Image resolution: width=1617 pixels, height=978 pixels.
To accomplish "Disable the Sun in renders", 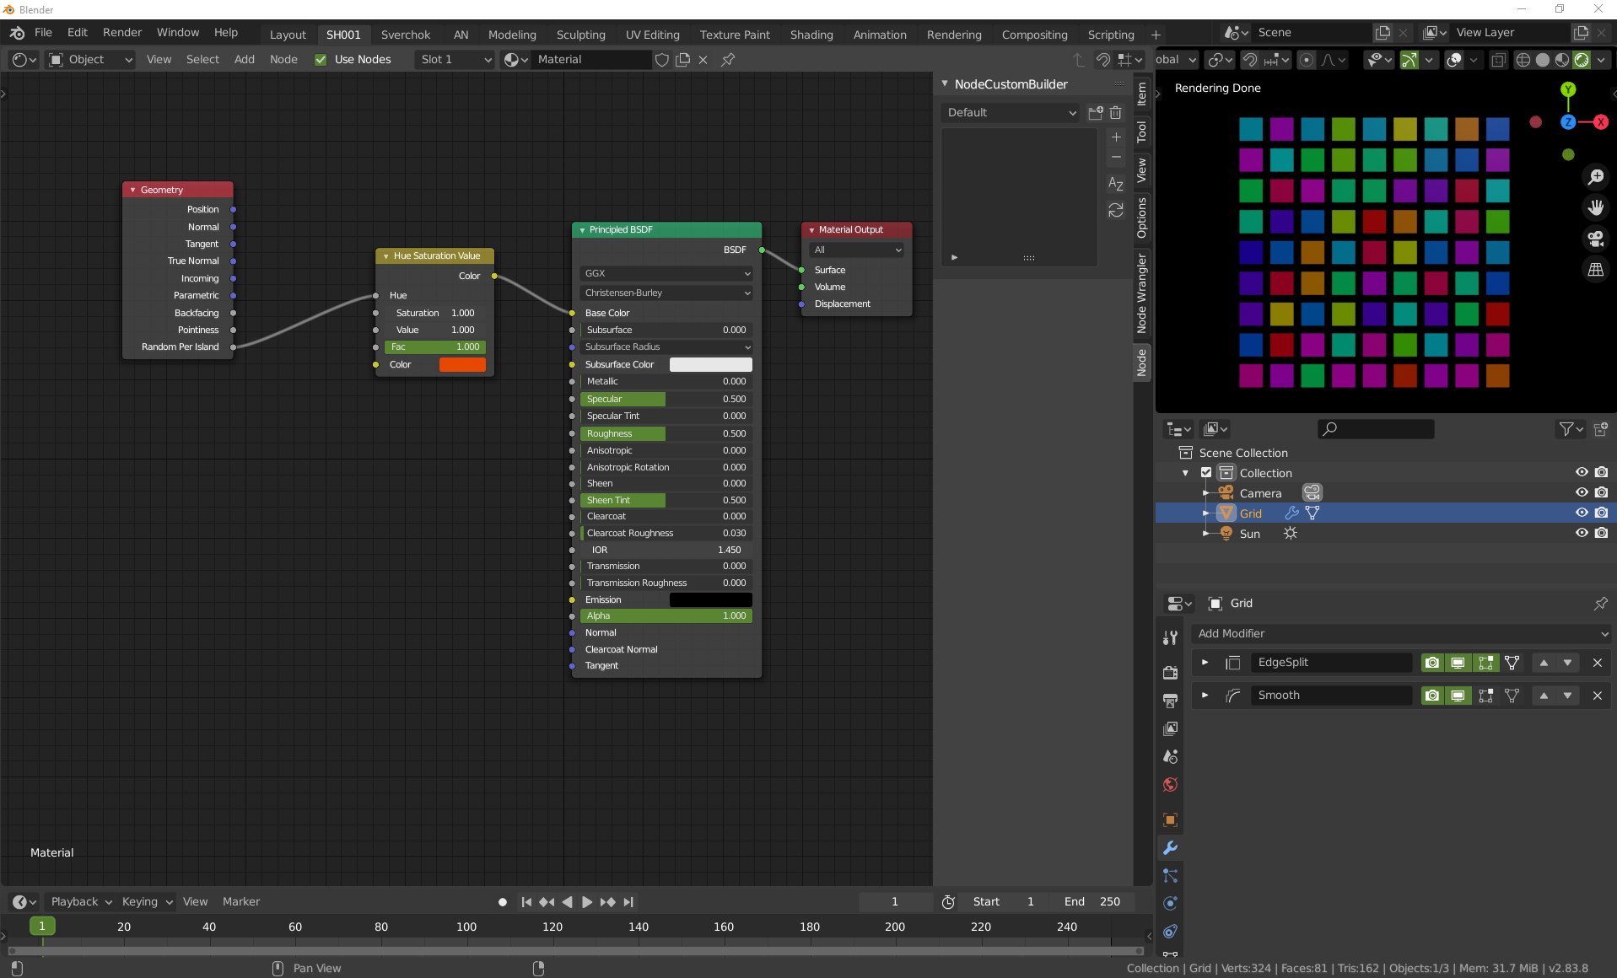I will (1601, 534).
